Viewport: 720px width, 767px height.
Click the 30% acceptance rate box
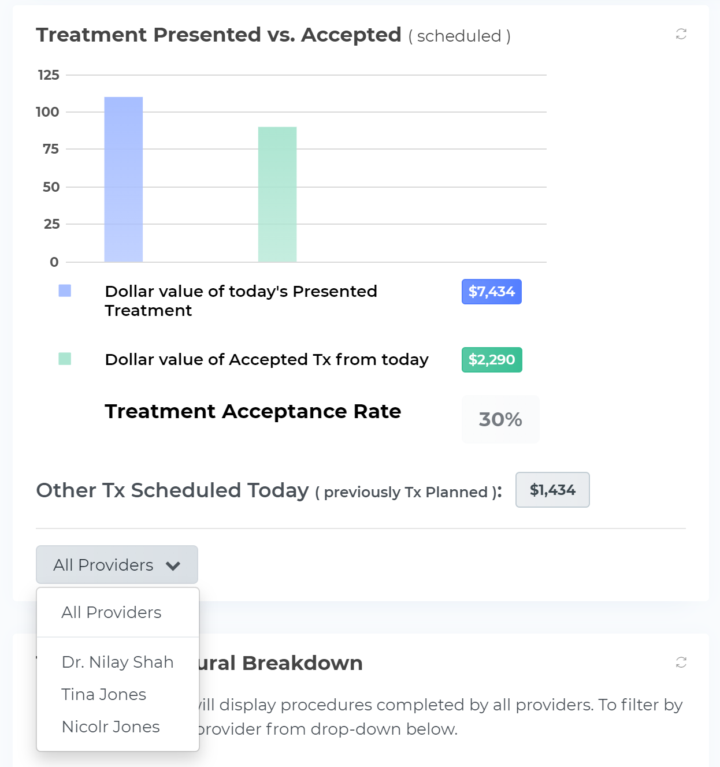(x=500, y=419)
